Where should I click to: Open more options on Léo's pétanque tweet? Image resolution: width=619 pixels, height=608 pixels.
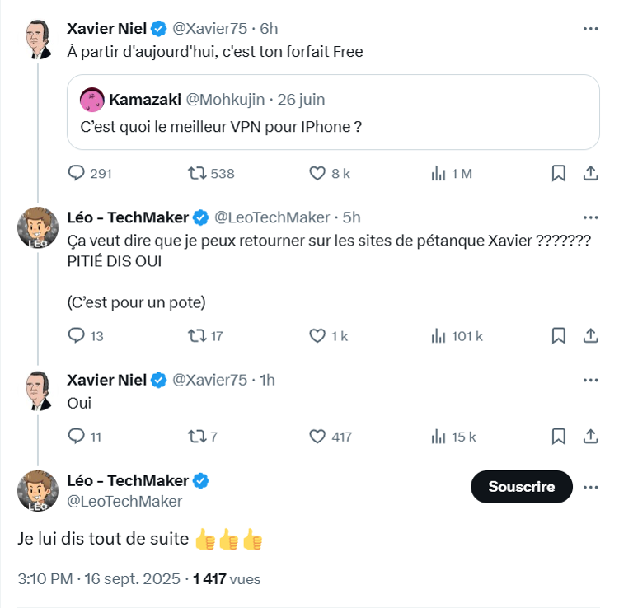(590, 217)
